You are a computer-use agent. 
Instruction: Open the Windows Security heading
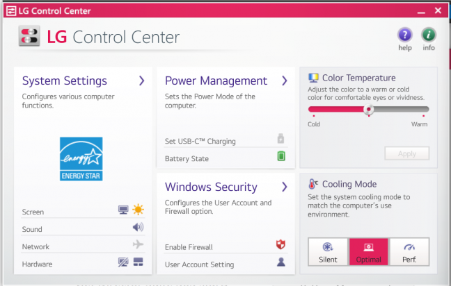pos(211,187)
